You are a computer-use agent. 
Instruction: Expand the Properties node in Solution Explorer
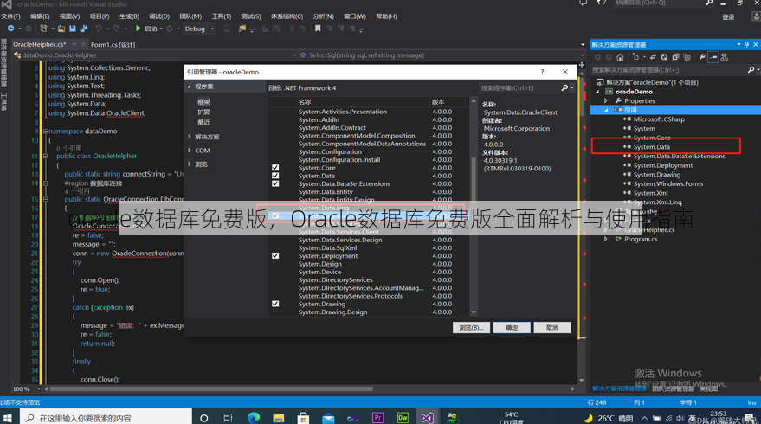click(x=606, y=101)
